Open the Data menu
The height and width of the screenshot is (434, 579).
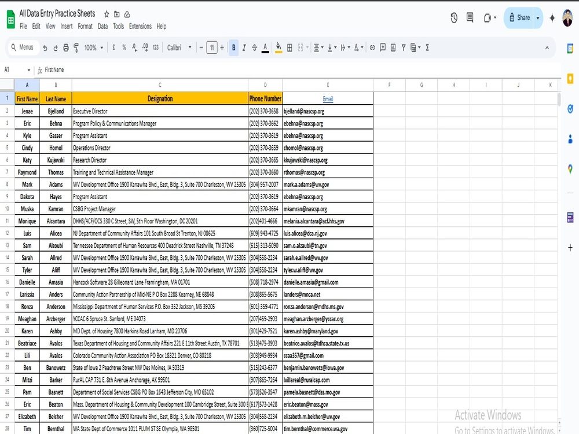102,26
